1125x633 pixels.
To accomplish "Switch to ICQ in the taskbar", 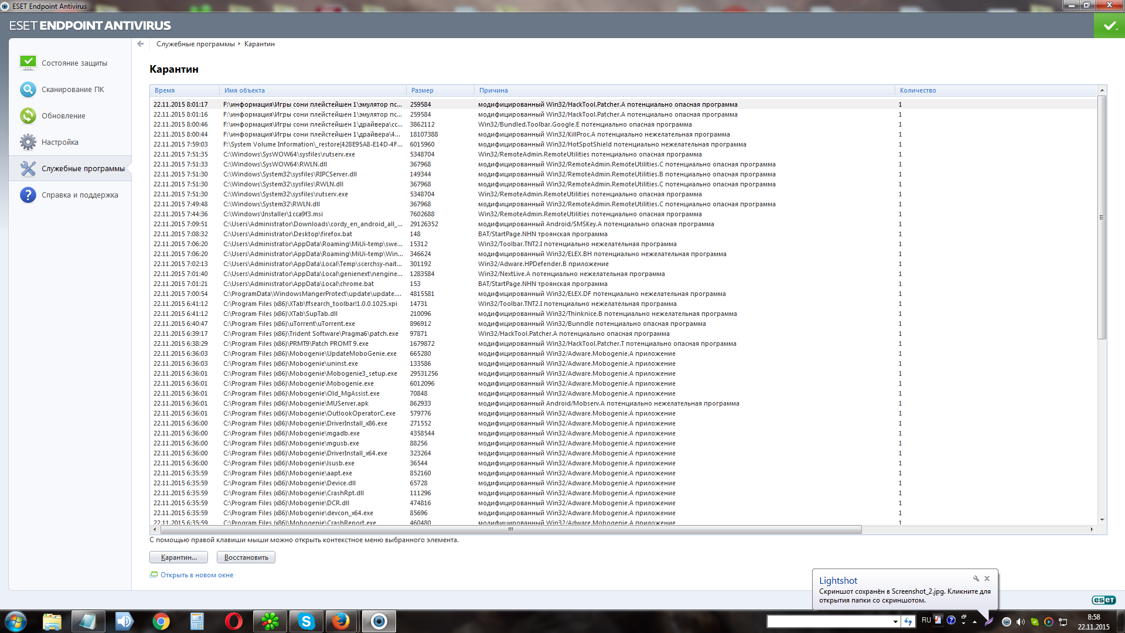I will click(270, 621).
